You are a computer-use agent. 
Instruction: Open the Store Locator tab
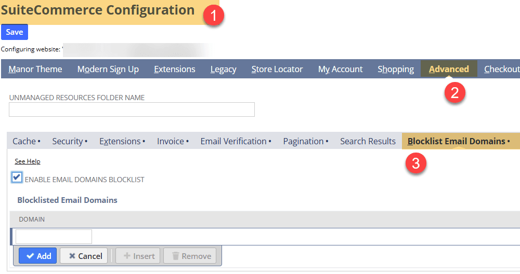pos(277,69)
